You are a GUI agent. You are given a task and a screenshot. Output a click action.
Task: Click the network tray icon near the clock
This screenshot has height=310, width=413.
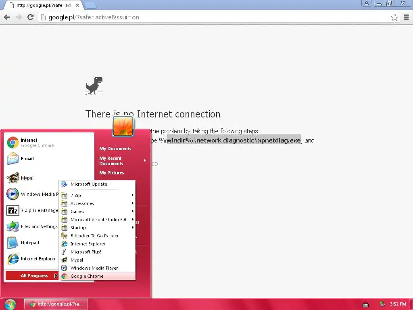coord(382,304)
